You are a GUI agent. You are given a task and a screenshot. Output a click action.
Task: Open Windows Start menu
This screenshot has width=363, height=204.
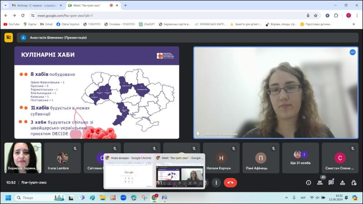(x=8, y=198)
